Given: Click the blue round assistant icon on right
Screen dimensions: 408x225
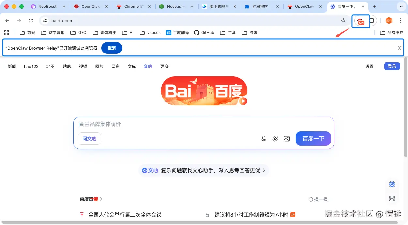Looking at the screenshot, I should point(392,184).
